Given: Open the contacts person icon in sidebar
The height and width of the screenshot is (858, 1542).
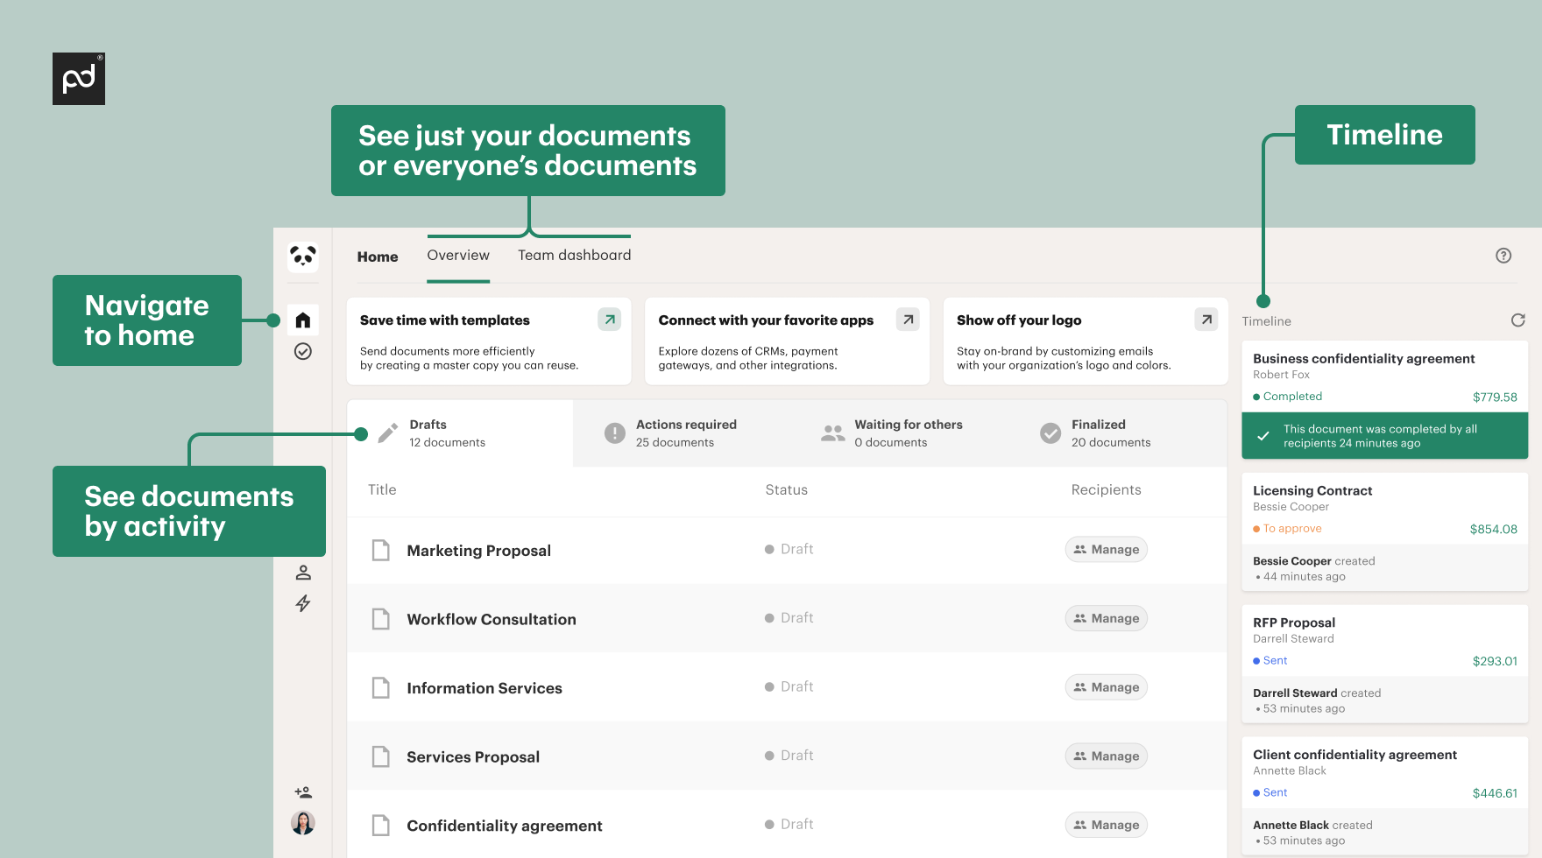Looking at the screenshot, I should click(302, 573).
